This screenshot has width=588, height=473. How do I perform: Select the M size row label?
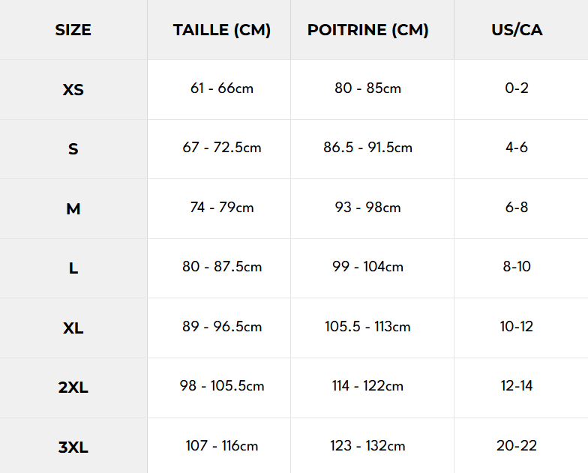tap(73, 209)
